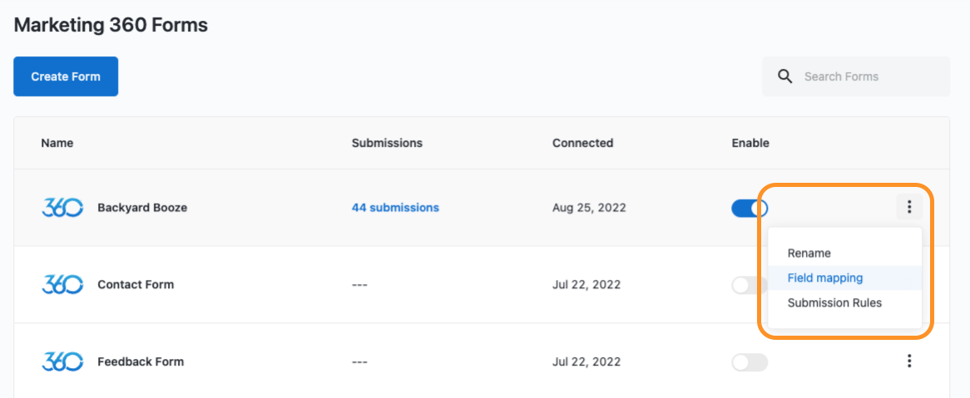Click the Contact Form 360 logo icon

click(x=62, y=284)
